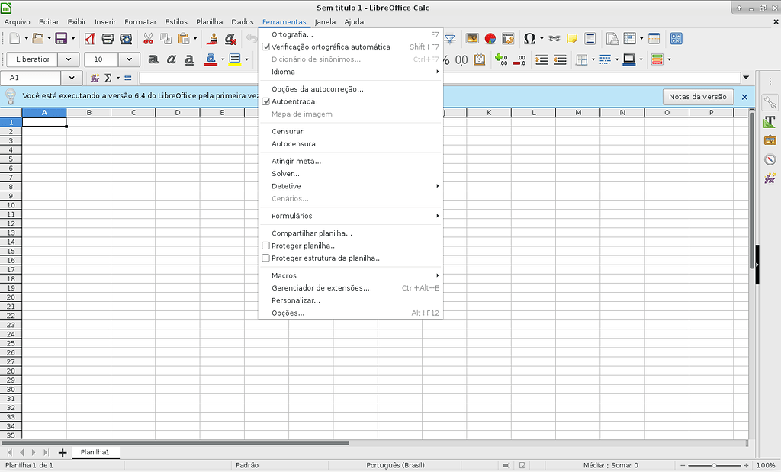Open the Function Wizard icon beside the Name Box

pyautogui.click(x=95, y=78)
